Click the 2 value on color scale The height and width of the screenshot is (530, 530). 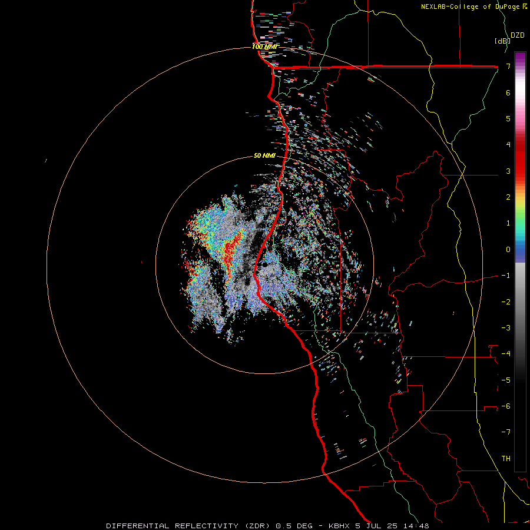point(508,197)
